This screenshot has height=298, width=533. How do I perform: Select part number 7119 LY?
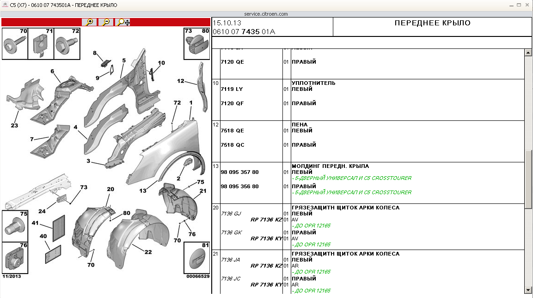point(232,89)
